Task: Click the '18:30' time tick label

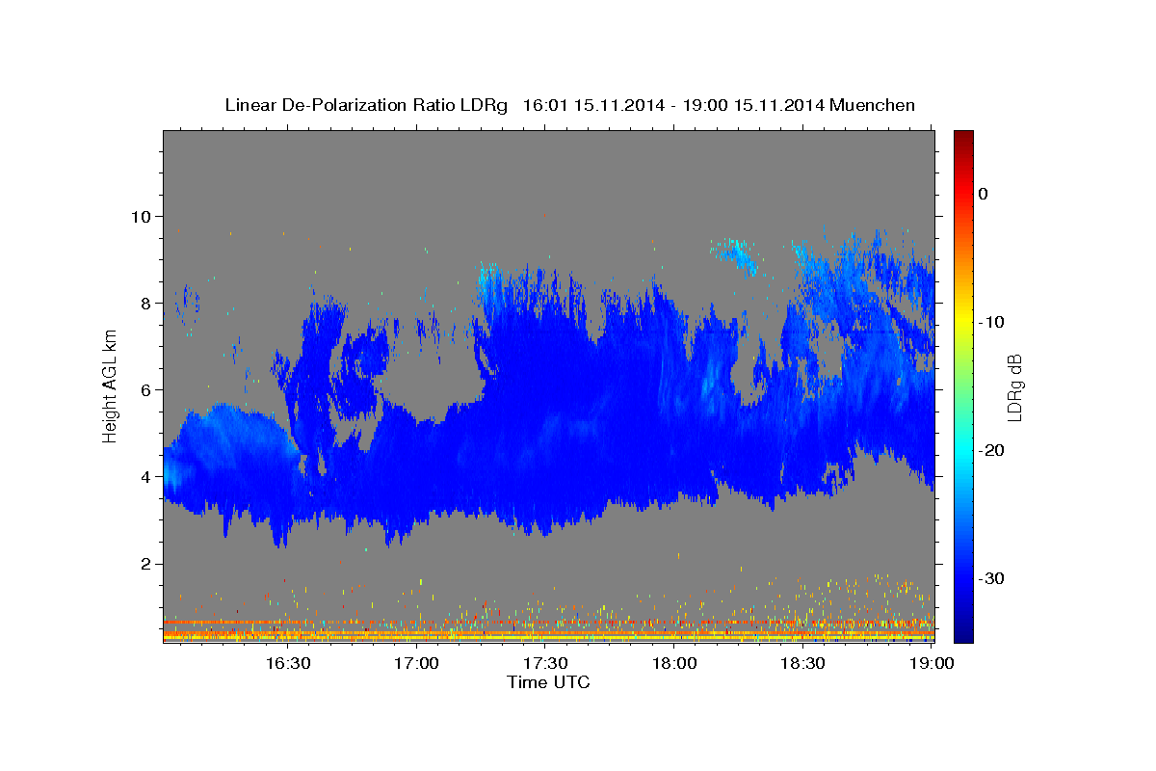Action: (802, 663)
